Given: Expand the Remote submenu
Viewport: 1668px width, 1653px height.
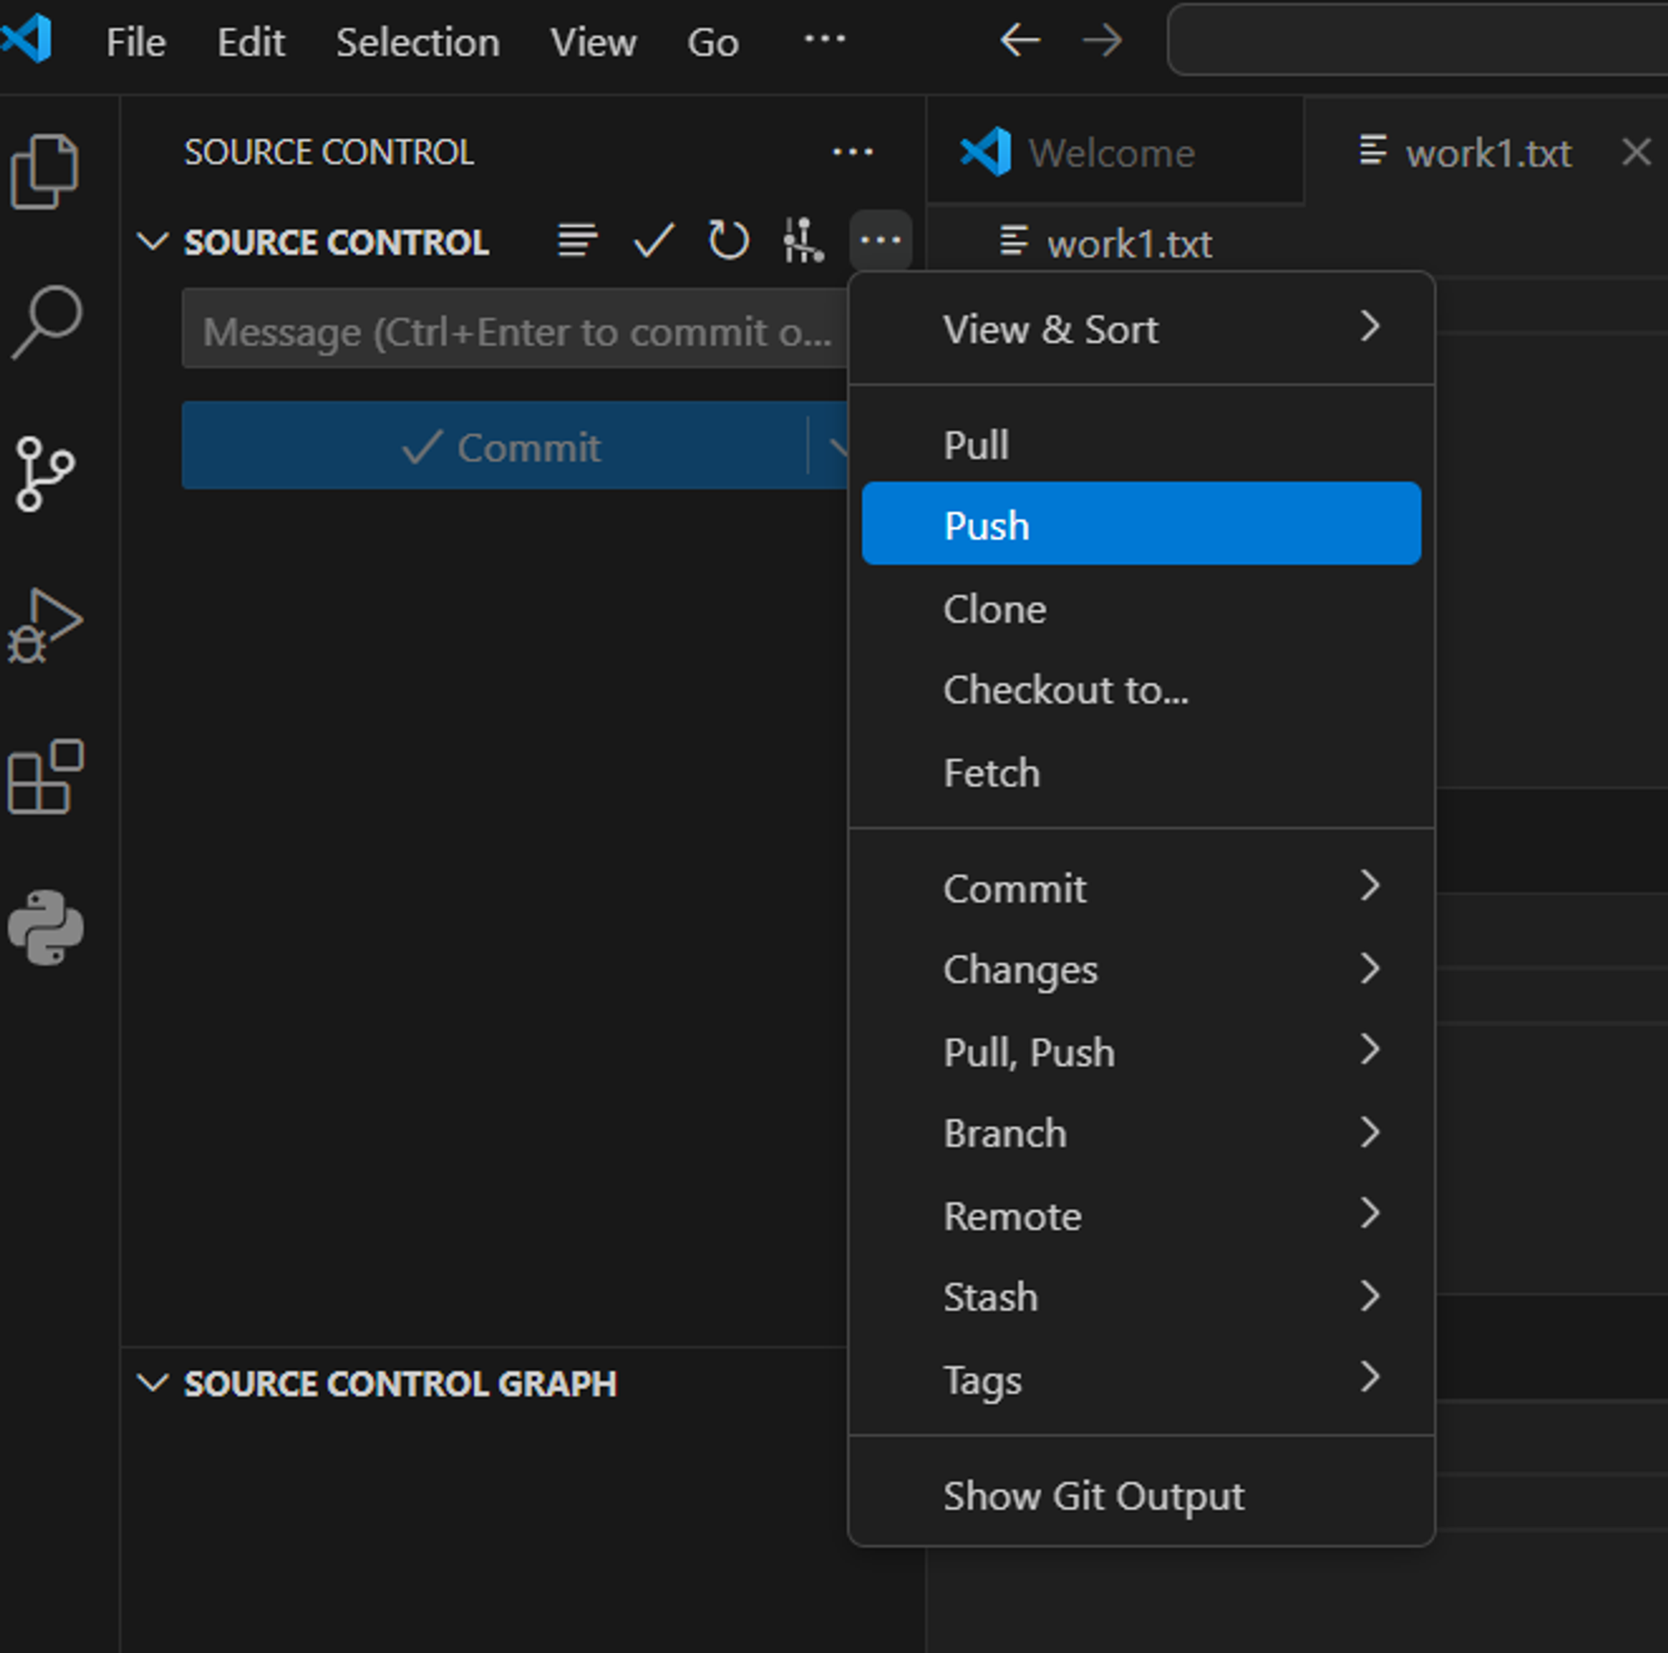Looking at the screenshot, I should point(1142,1215).
